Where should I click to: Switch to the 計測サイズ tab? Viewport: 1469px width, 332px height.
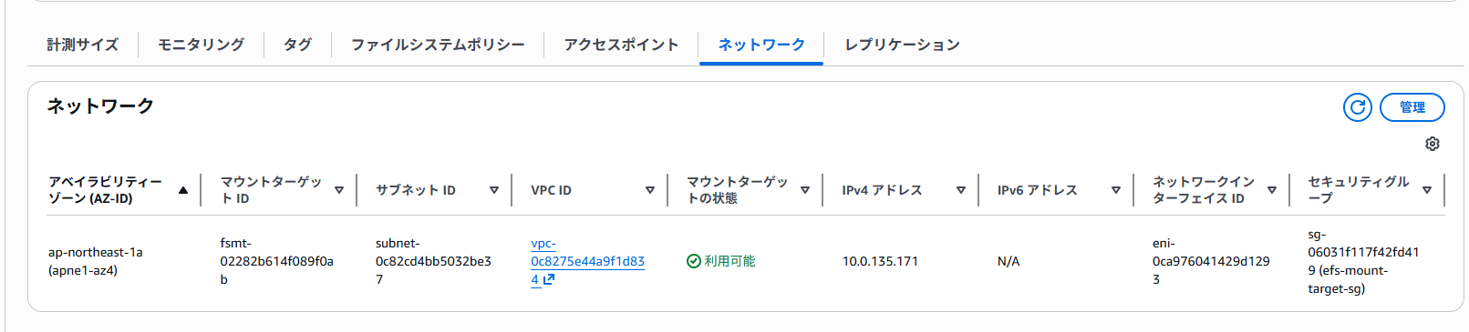click(83, 45)
